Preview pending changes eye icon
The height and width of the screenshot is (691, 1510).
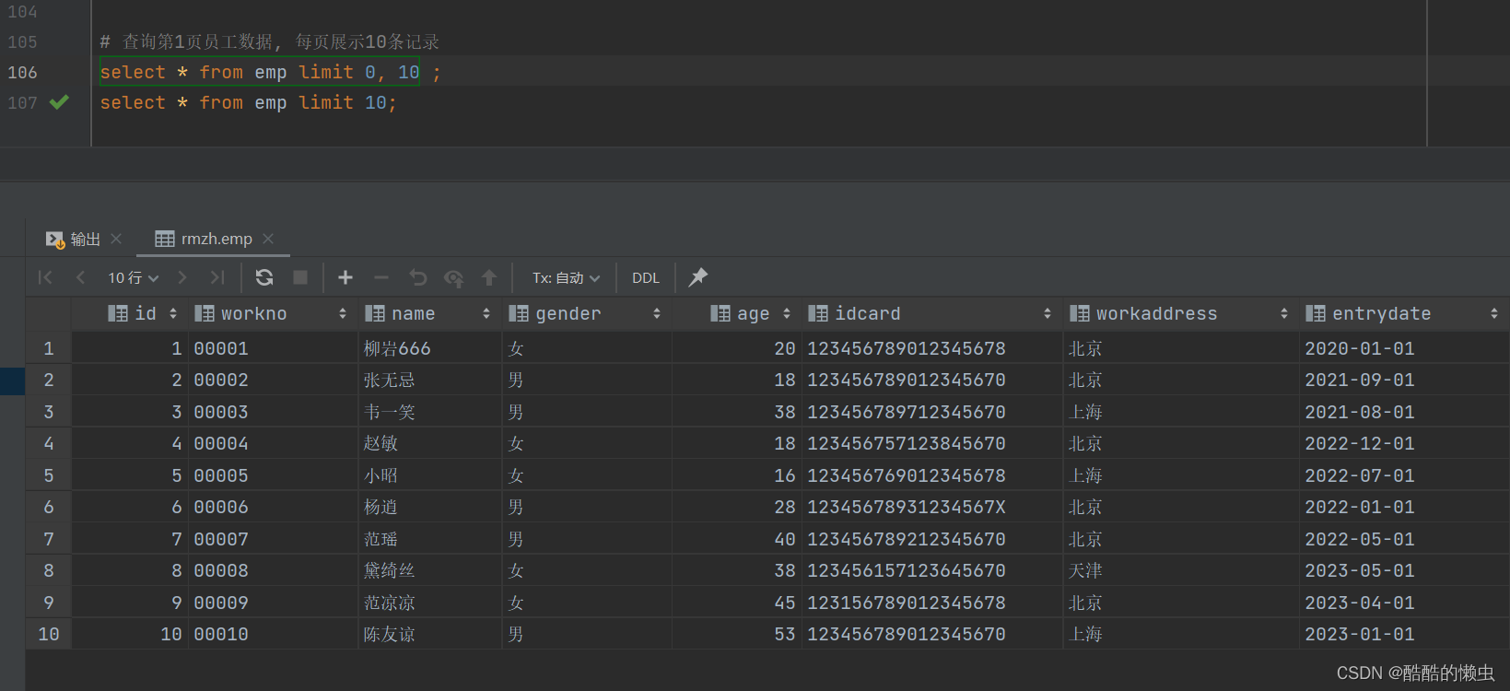click(454, 277)
